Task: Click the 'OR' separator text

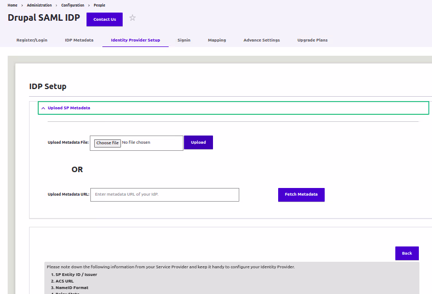Action: [77, 169]
